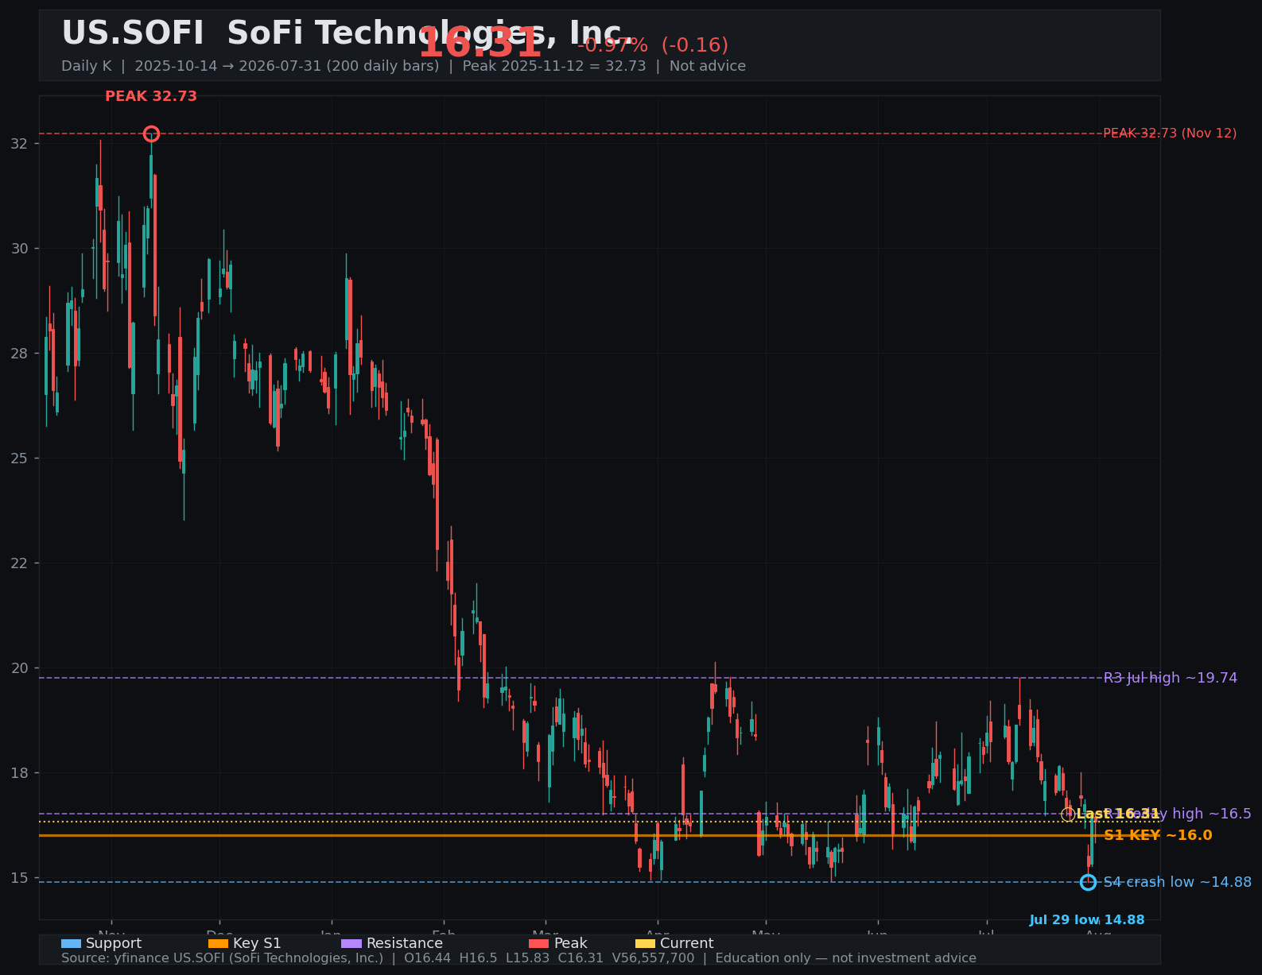Screen dimensions: 1262x975
Task: Click the red peak circle marker on the chart
Action: click(151, 133)
